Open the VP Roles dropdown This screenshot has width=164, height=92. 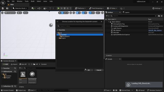[x=112, y=8]
